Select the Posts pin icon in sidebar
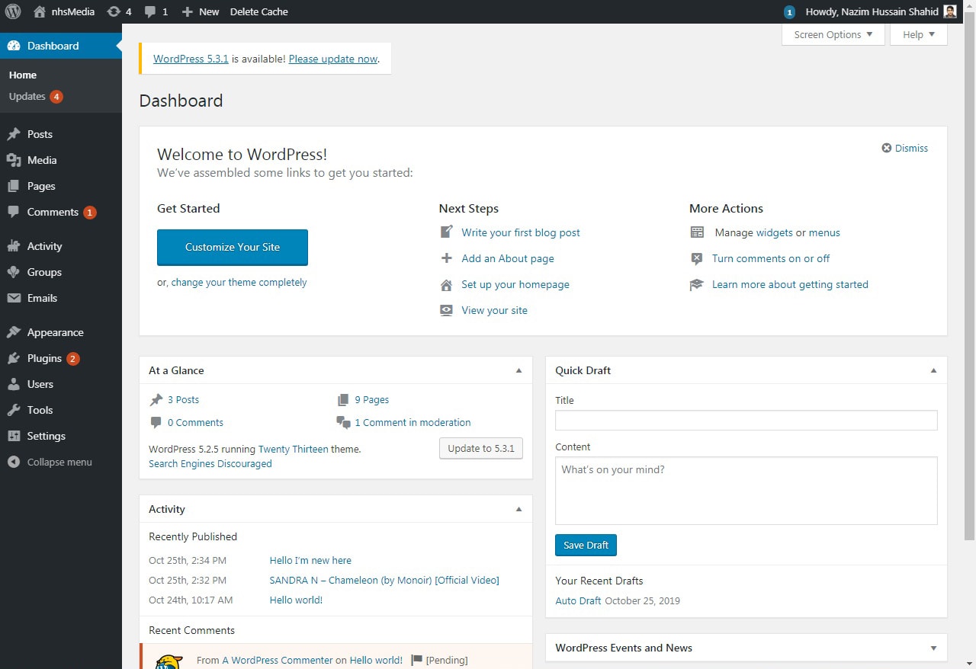Screen dimensions: 976x669 (x=14, y=134)
